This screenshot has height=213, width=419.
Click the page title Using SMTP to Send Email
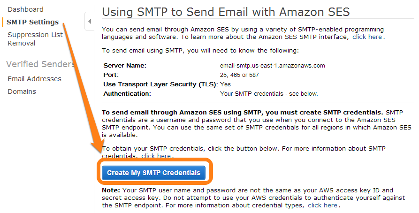pos(226,12)
